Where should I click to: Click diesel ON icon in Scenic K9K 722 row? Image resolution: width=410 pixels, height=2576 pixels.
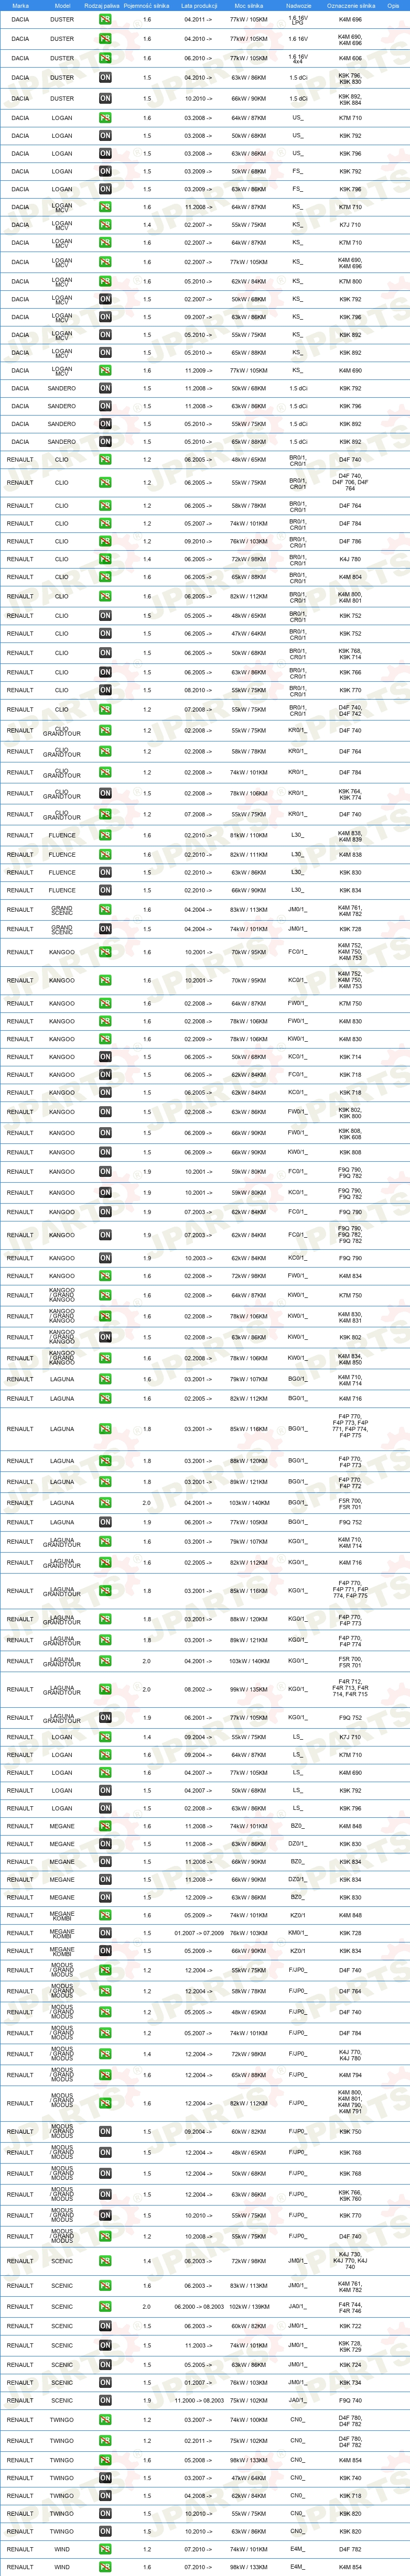click(105, 2326)
